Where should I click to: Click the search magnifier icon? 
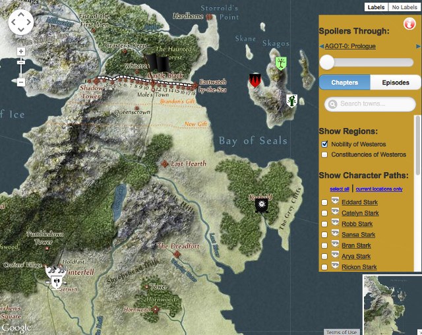(x=332, y=104)
